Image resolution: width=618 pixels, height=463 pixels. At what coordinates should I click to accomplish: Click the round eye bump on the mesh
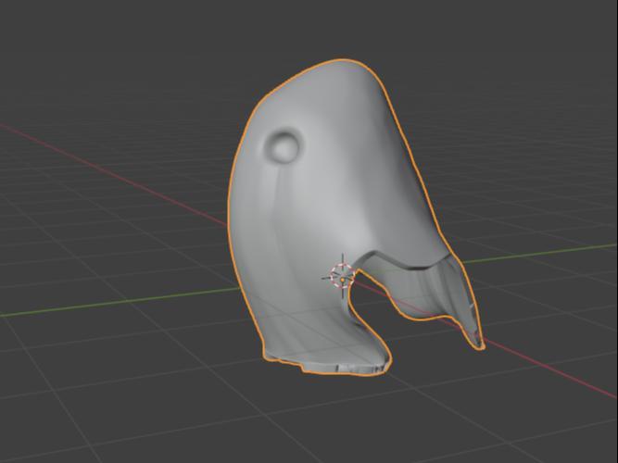click(x=283, y=146)
